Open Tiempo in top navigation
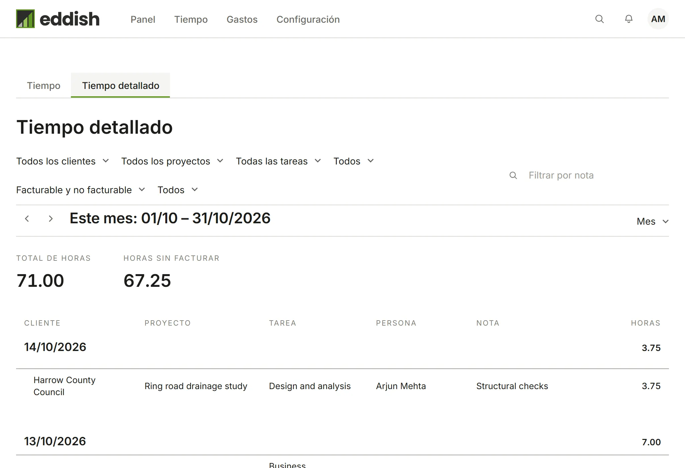 (x=191, y=19)
